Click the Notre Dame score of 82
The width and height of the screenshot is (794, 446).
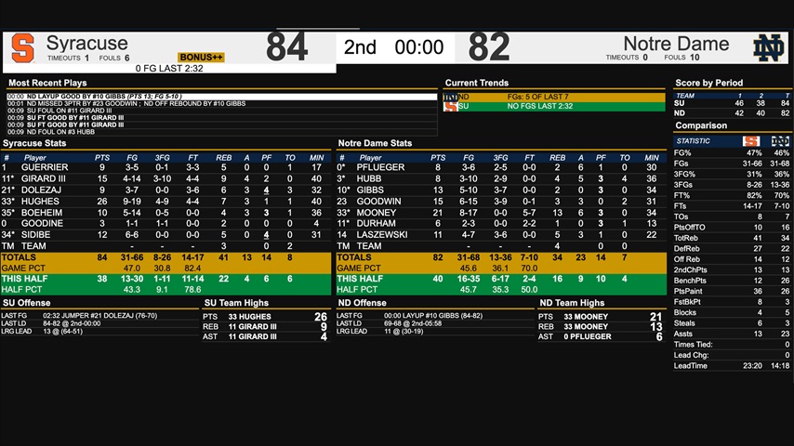click(x=489, y=47)
